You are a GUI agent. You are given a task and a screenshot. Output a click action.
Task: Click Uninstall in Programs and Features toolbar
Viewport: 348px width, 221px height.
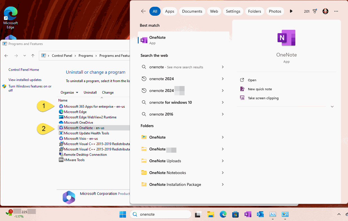pos(90,92)
